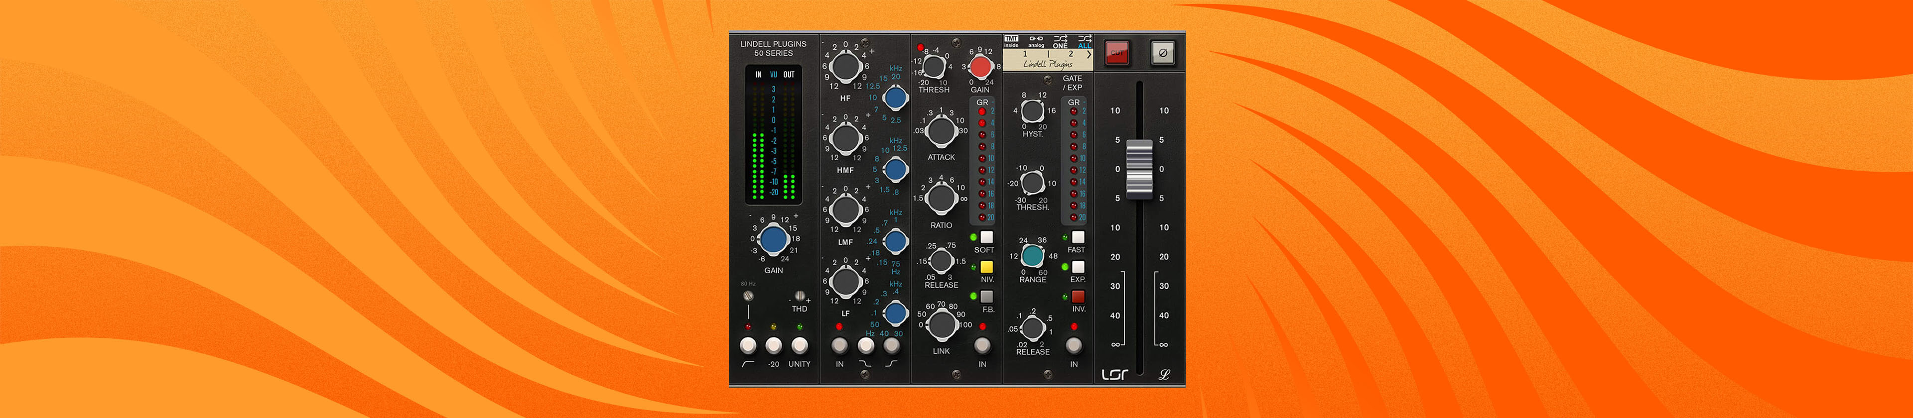The image size is (1913, 418).
Task: Click the 80 Hz high-pass filter screw
Action: click(748, 296)
